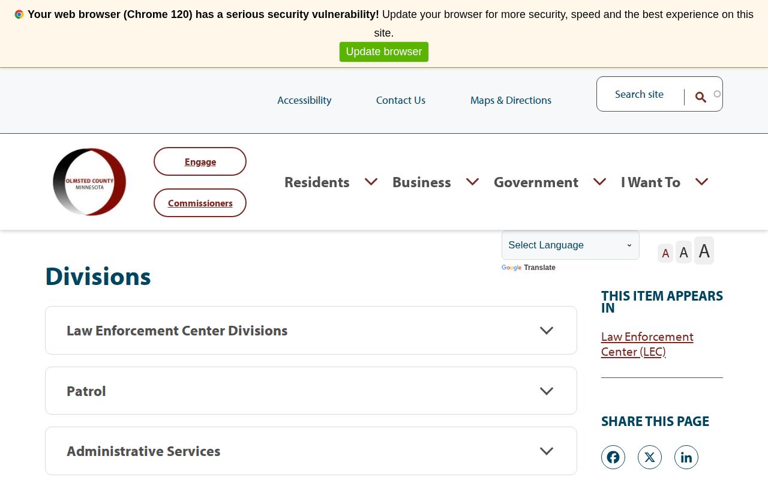Share this page on X
This screenshot has width=768, height=480.
pyautogui.click(x=650, y=457)
